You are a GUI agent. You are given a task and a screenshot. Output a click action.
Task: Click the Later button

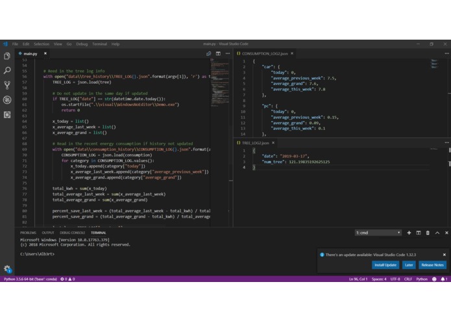pyautogui.click(x=409, y=265)
